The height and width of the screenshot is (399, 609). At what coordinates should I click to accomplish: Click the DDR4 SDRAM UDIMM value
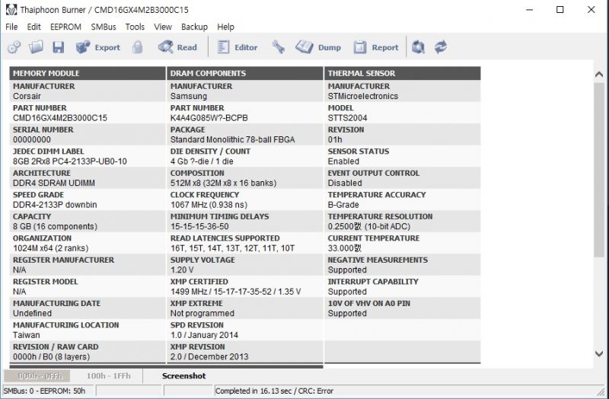(54, 183)
